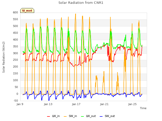Click the 100 y-axis tick label
This screenshot has width=162, height=121.
point(15,80)
